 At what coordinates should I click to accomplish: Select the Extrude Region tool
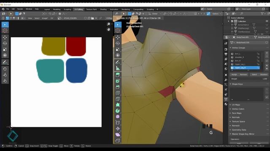(x=118, y=75)
